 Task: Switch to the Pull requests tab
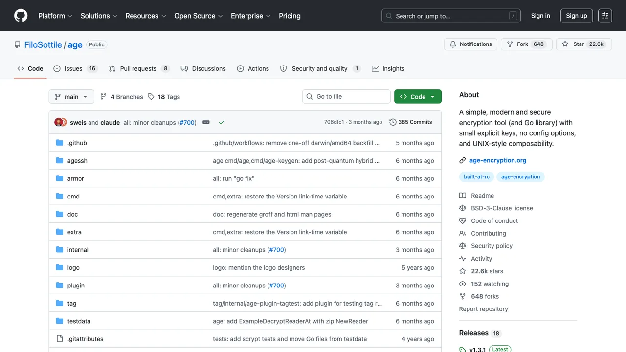coord(139,69)
